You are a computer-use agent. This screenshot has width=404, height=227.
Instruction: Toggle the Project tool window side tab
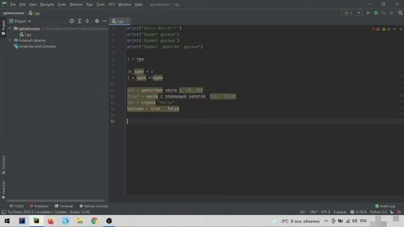[x=3, y=28]
